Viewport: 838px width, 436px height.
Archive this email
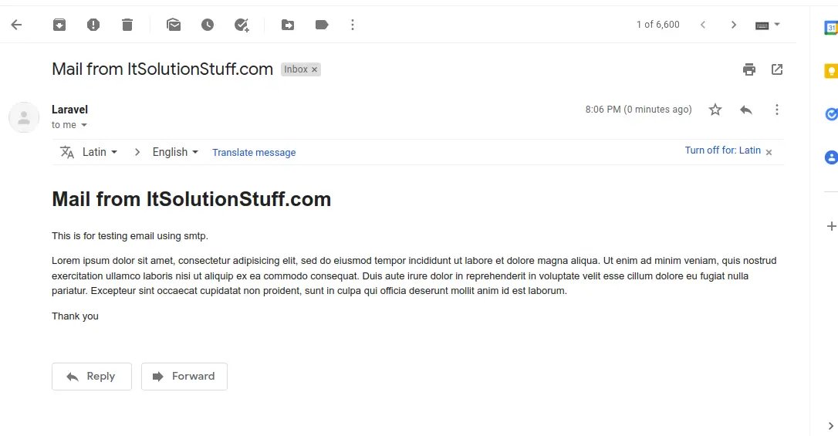[x=59, y=25]
